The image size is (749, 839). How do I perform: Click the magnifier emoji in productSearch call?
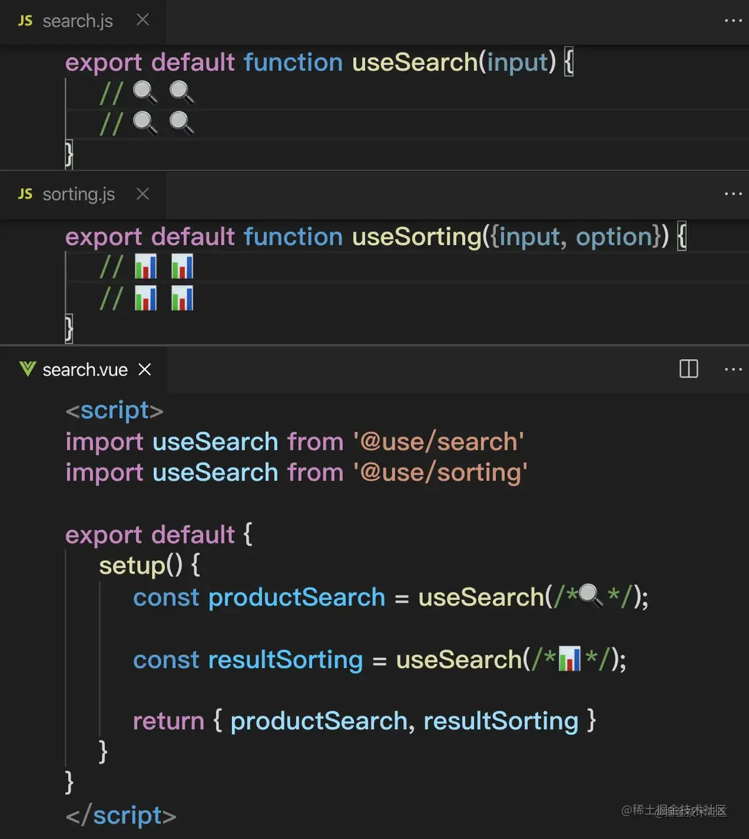click(x=591, y=596)
